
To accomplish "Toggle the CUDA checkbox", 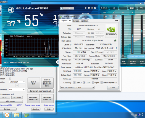I will (x=84, y=83).
